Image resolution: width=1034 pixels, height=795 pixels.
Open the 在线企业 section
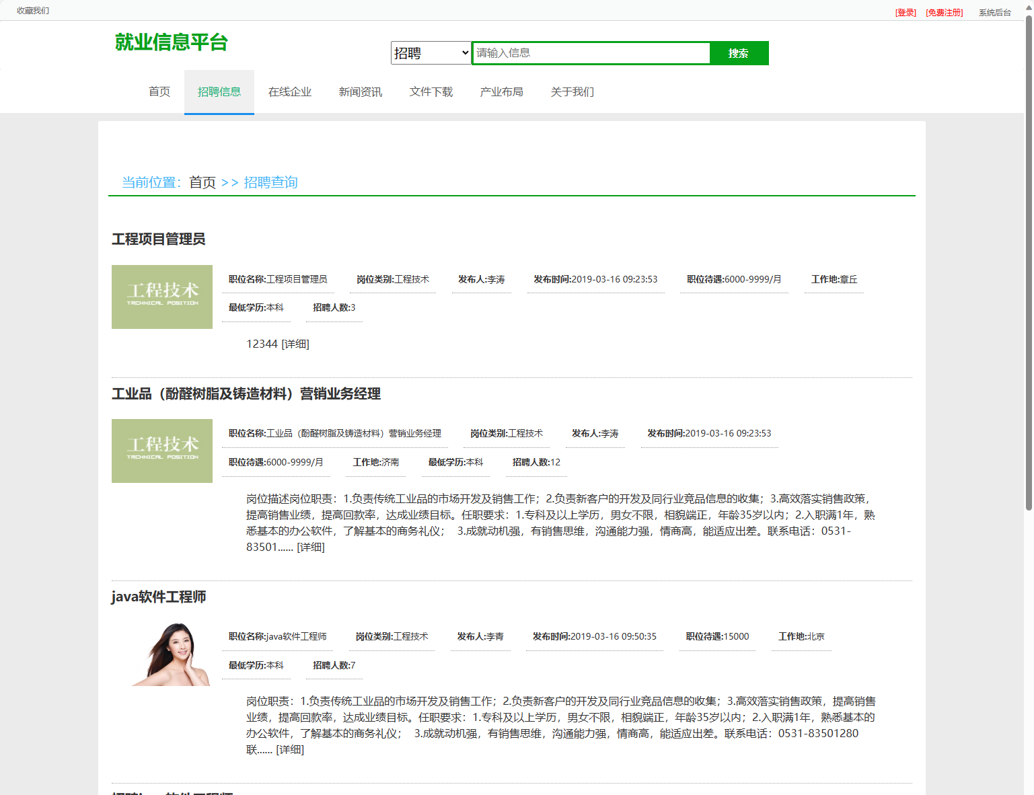click(290, 91)
